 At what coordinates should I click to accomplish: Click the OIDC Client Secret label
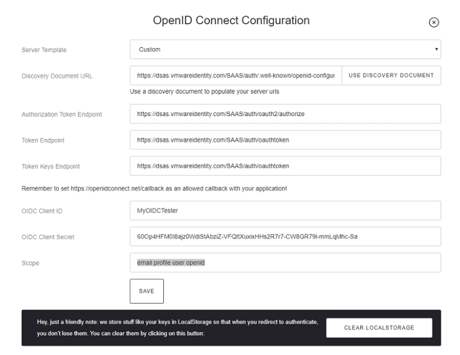48,237
